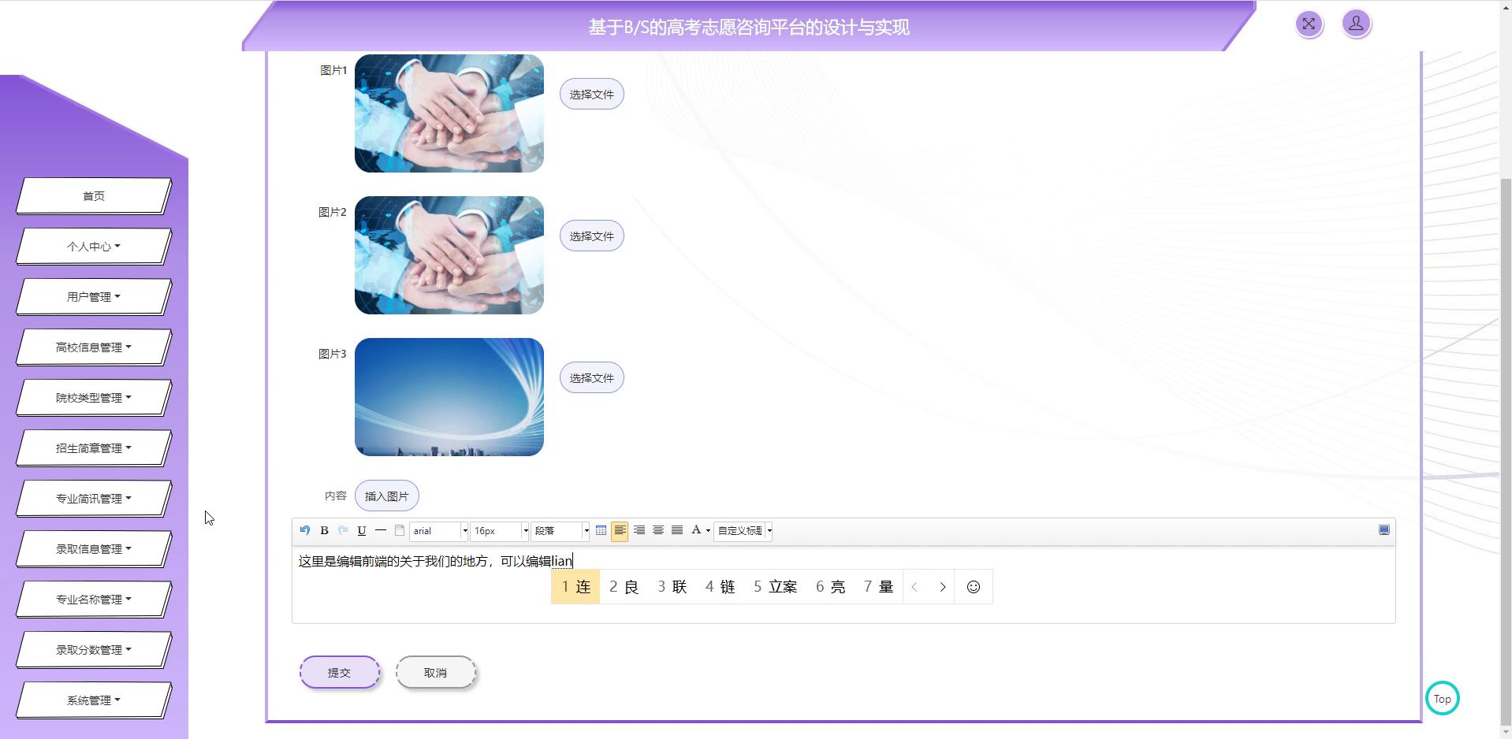
Task: Click the blank page icon in toolbar
Action: coord(400,530)
